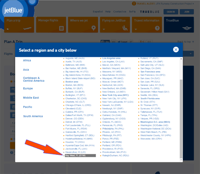Screen dimensions: 200x174
Task: Select the Pacific region
Action: 28,107
